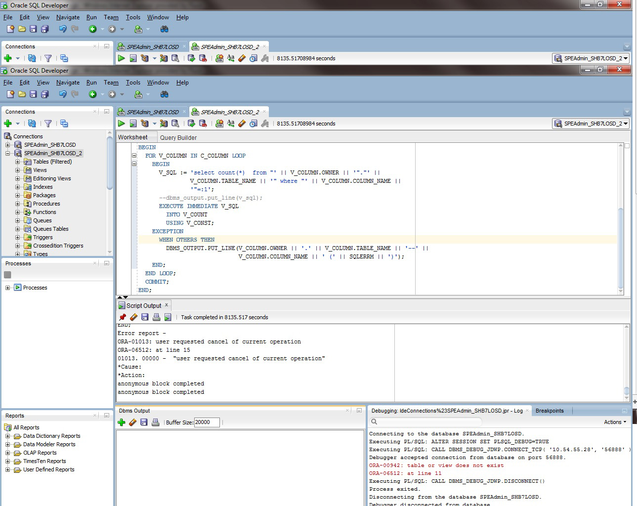Viewport: 637px width, 506px height.
Task: Click the Rollback icon in the front window's worksheet toolbar
Action: pos(203,124)
